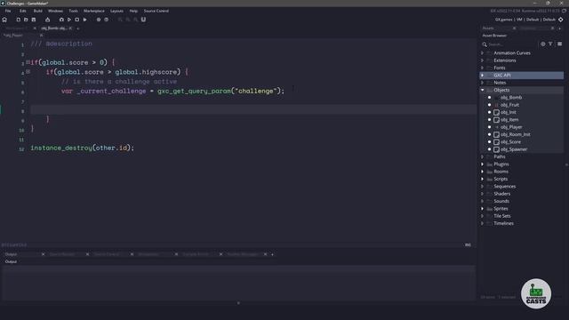Viewport: 569px width, 320px height.
Task: Select the Output tab in bottom panel
Action: pyautogui.click(x=11, y=254)
